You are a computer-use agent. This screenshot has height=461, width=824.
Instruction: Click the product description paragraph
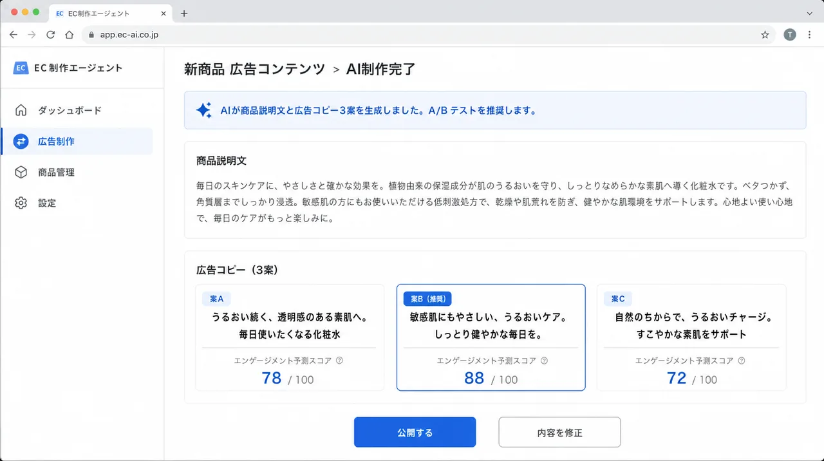coord(494,202)
